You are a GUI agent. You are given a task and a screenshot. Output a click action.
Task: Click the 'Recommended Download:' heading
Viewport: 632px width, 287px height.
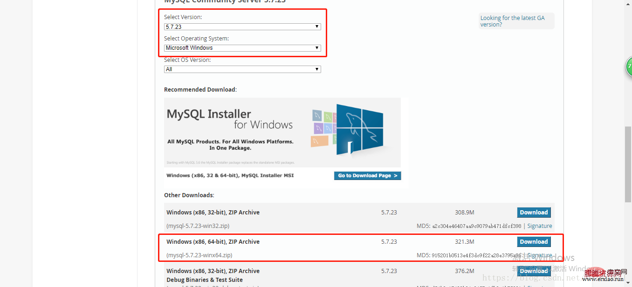click(200, 90)
